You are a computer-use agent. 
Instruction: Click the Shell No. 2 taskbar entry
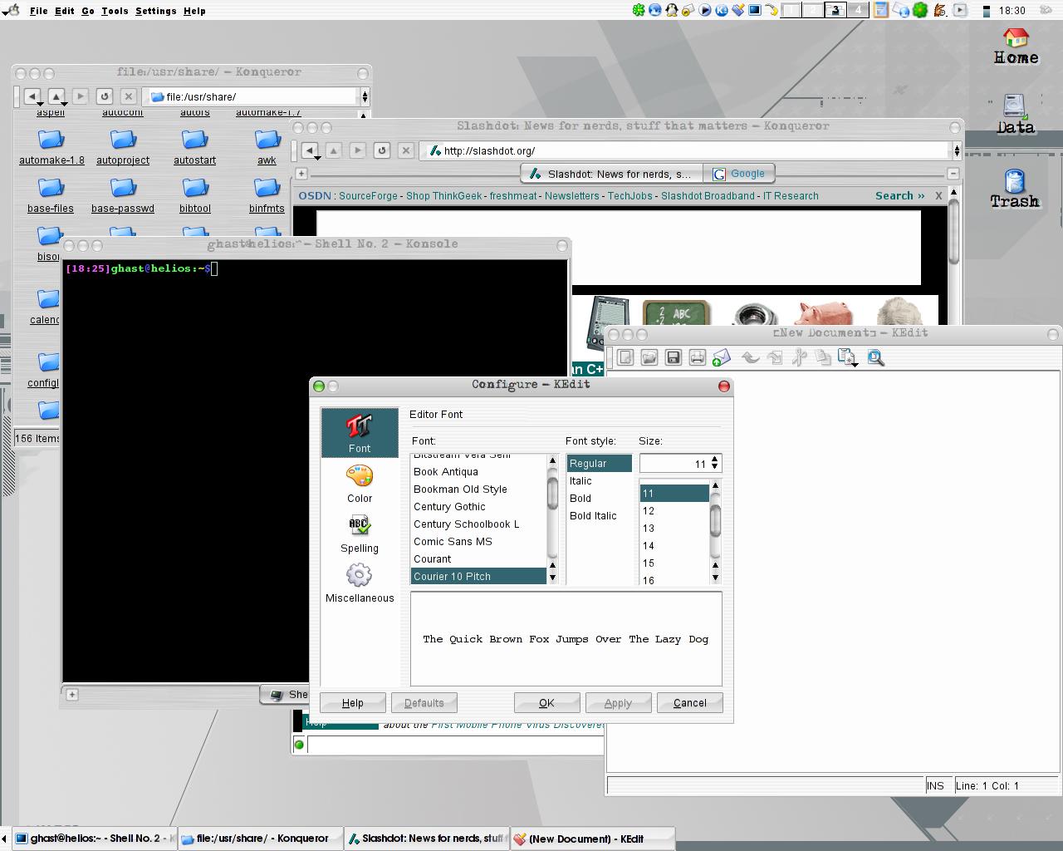pyautogui.click(x=95, y=839)
